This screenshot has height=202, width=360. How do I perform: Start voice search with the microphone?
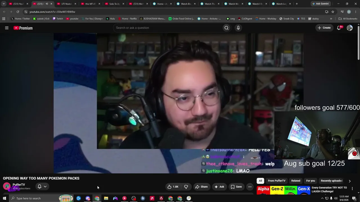(x=238, y=28)
